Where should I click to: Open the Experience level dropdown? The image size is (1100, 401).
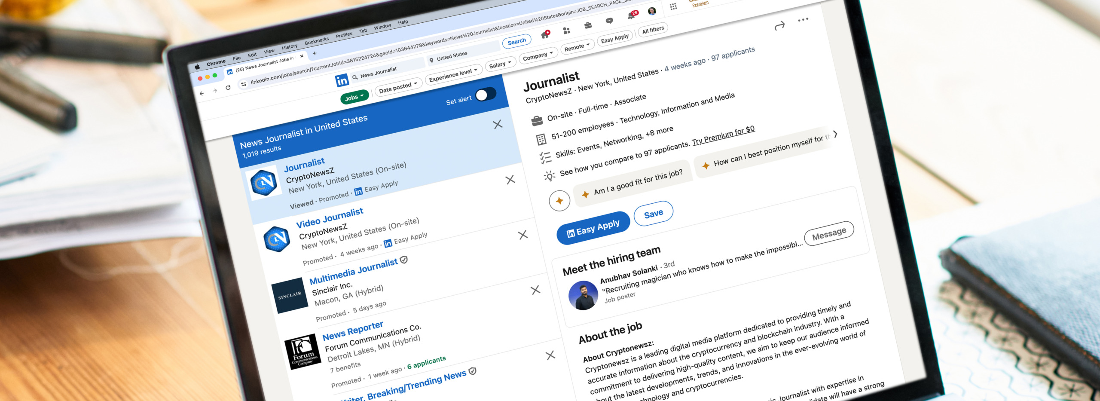point(453,75)
